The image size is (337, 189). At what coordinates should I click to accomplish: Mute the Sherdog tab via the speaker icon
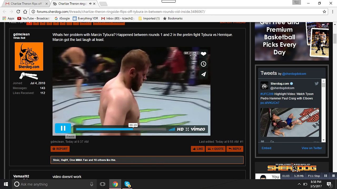coord(90,4)
